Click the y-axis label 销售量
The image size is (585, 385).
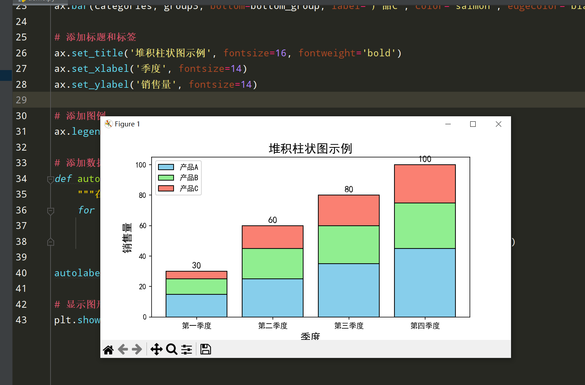127,237
